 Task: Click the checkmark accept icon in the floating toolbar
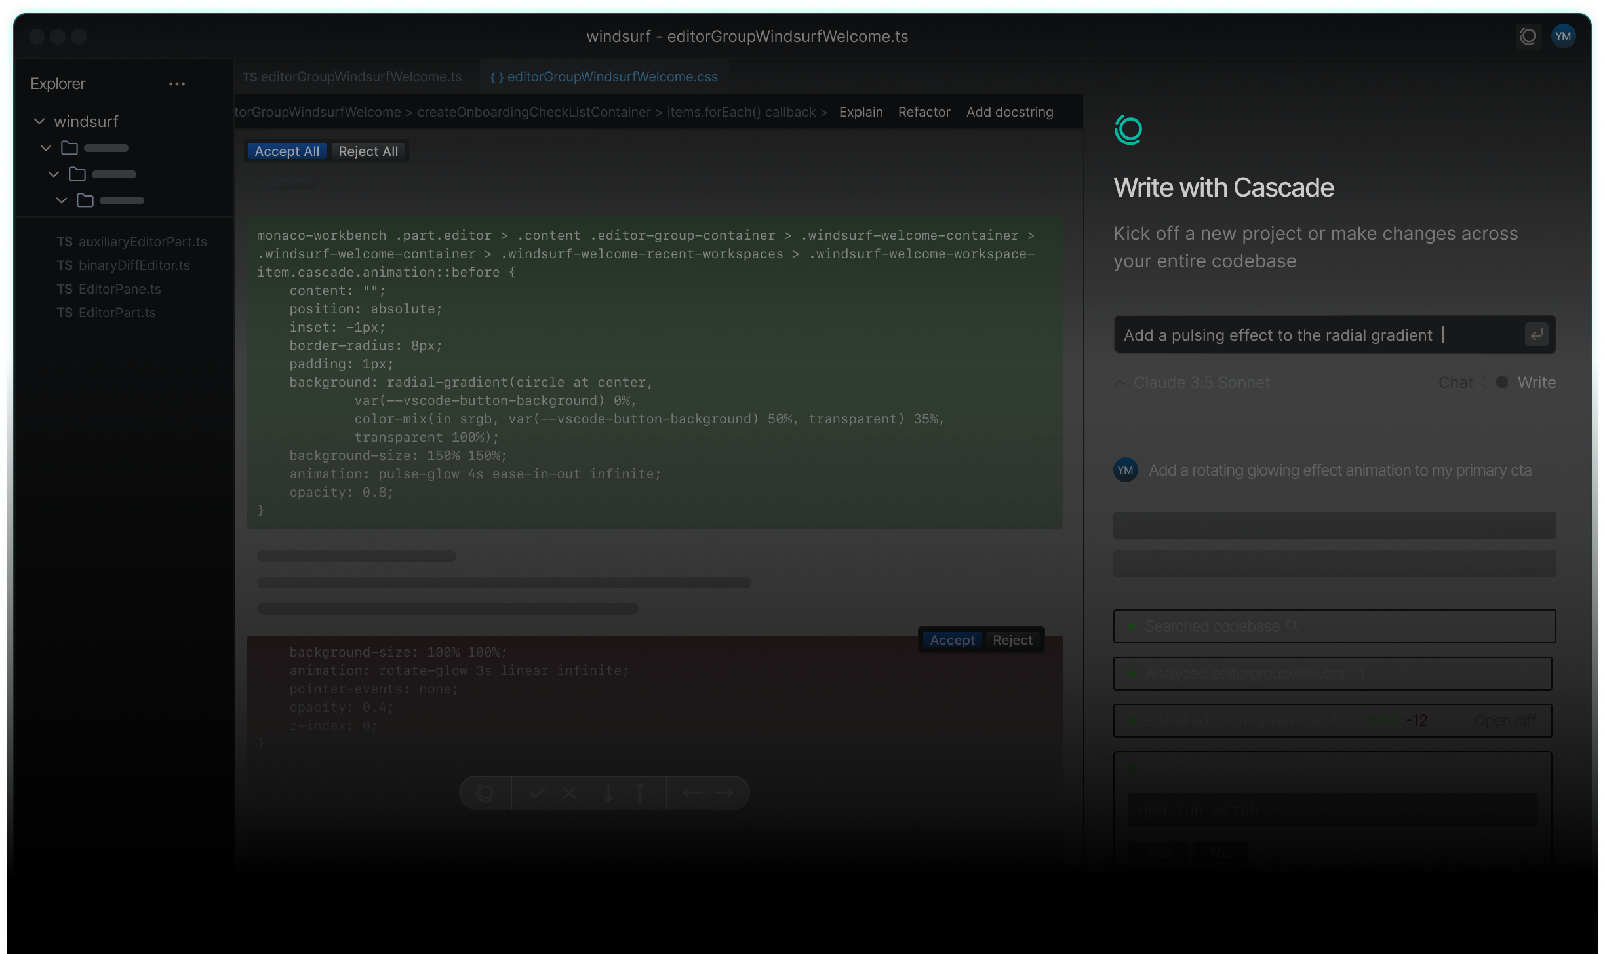[x=538, y=793]
